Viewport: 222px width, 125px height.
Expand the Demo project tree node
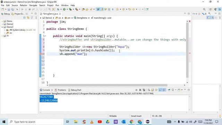(2, 21)
